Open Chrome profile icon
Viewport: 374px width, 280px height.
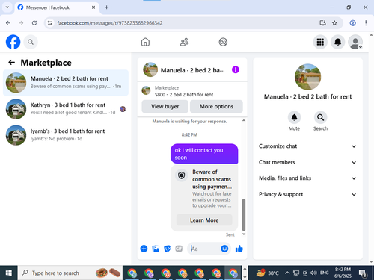[352, 23]
